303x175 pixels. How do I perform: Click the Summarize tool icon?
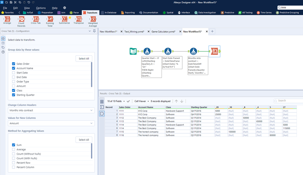coord(64,20)
